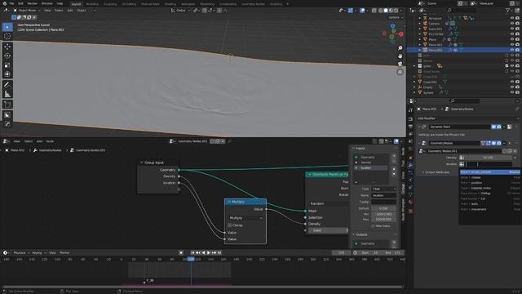Open the Global transform orientation dropdown
Screen dimensions: 522x294
tap(180, 11)
